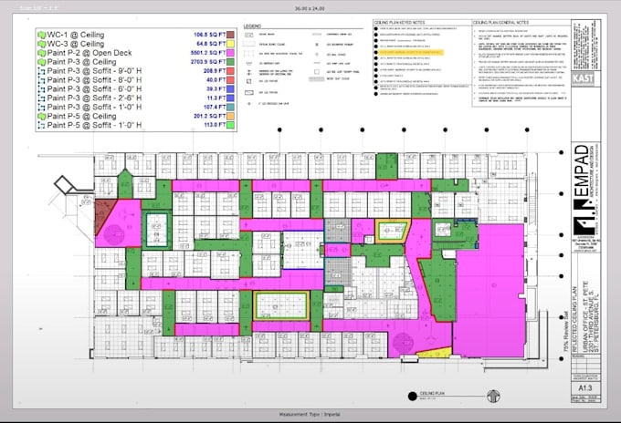621x423 pixels.
Task: Click the large magenta open deck area
Action: coord(491,291)
